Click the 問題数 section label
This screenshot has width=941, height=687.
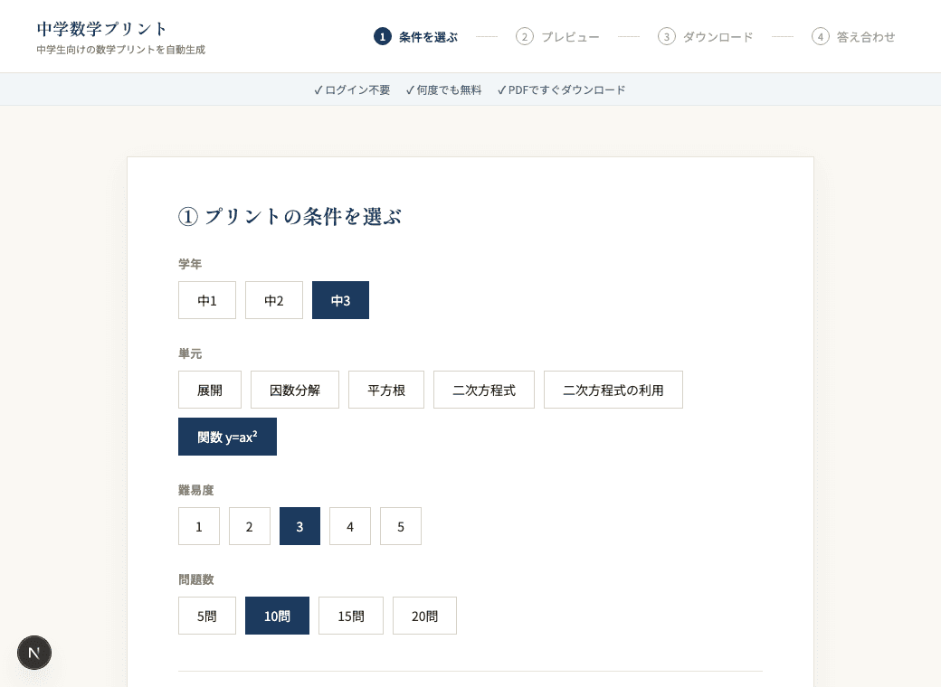coord(196,579)
